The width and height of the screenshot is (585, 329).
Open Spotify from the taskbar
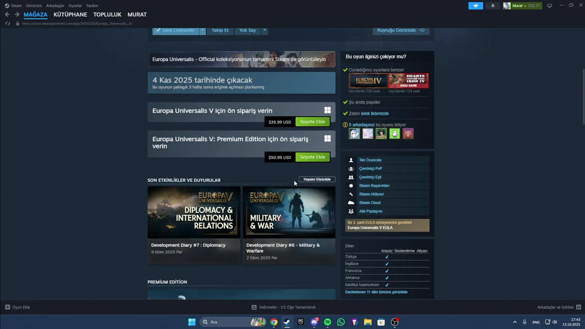[x=327, y=322]
